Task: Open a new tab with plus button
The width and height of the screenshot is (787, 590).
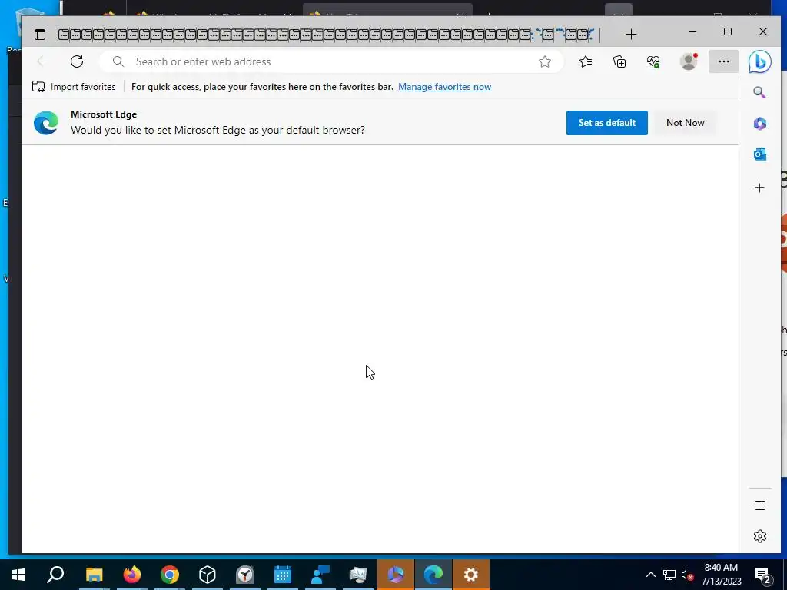Action: (x=631, y=34)
